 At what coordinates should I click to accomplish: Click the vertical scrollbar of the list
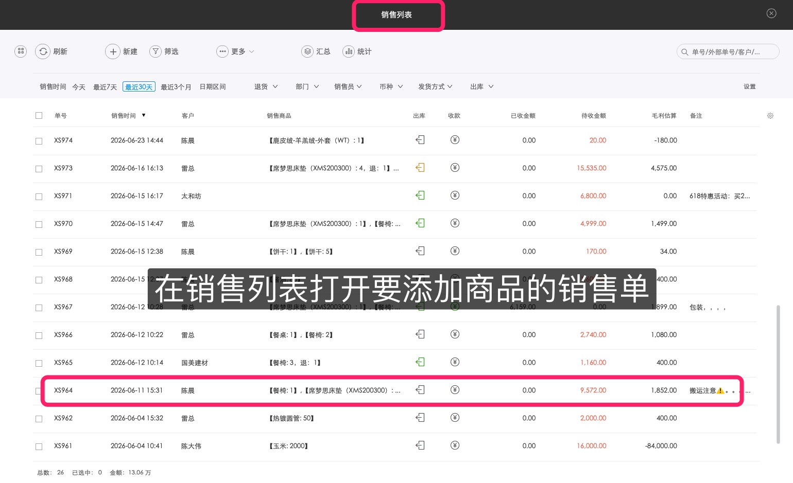[778, 374]
